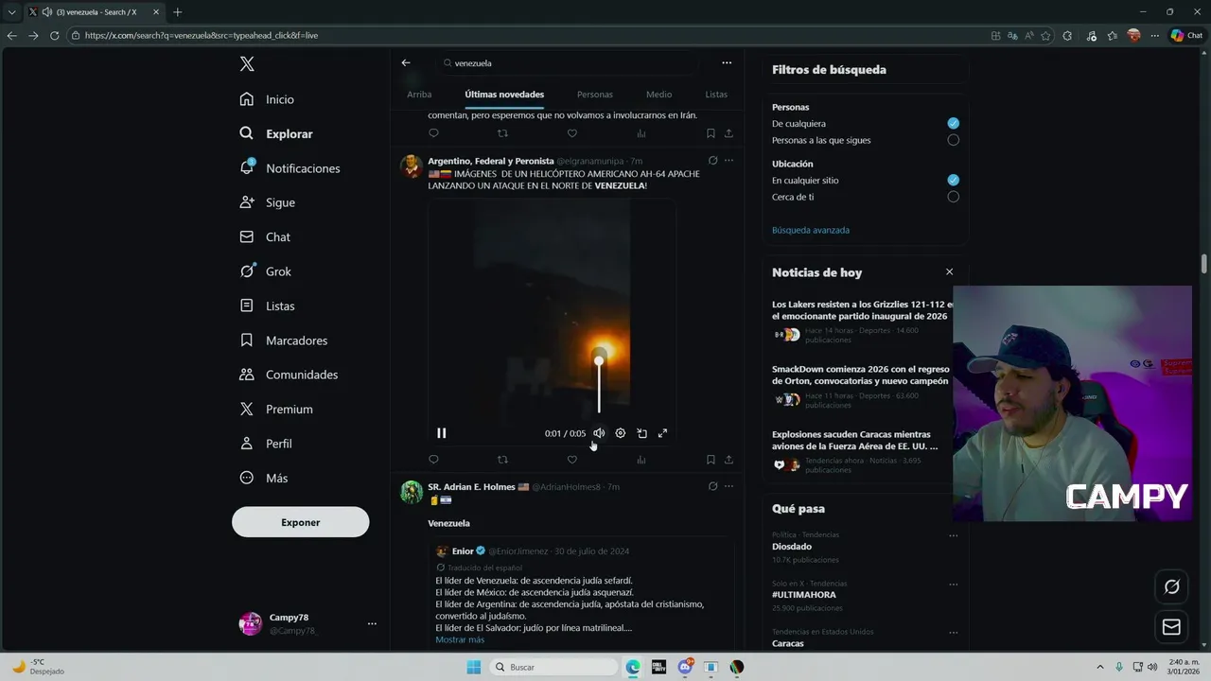
Task: Switch to the Personas tab
Action: pos(595,95)
